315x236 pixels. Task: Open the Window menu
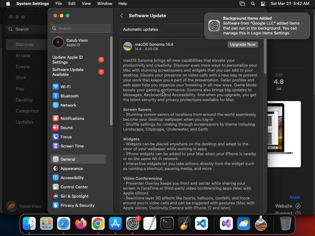105,4
